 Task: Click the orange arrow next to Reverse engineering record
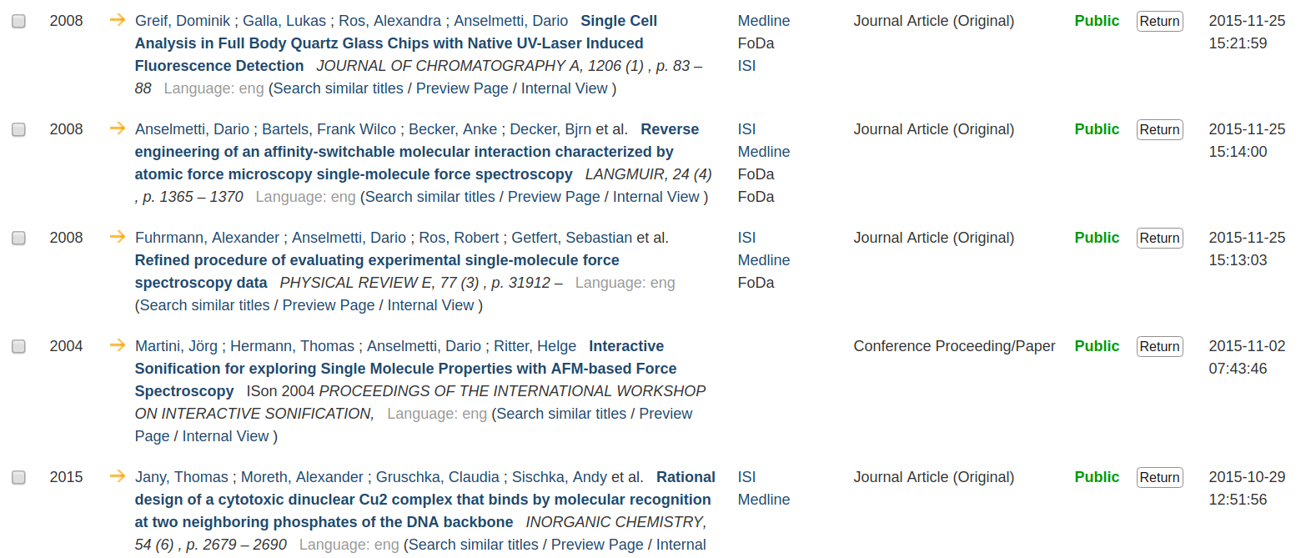(118, 128)
